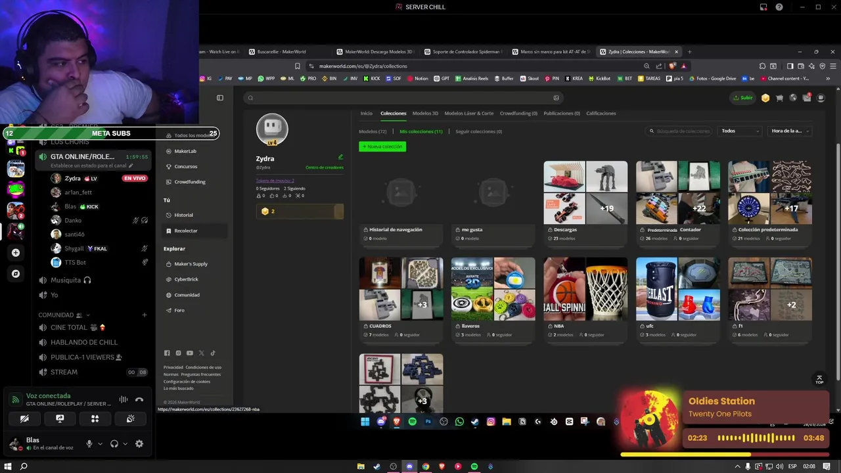Image resolution: width=841 pixels, height=473 pixels.
Task: Open the shopping cart icon in MakerWorld header
Action: (x=779, y=98)
